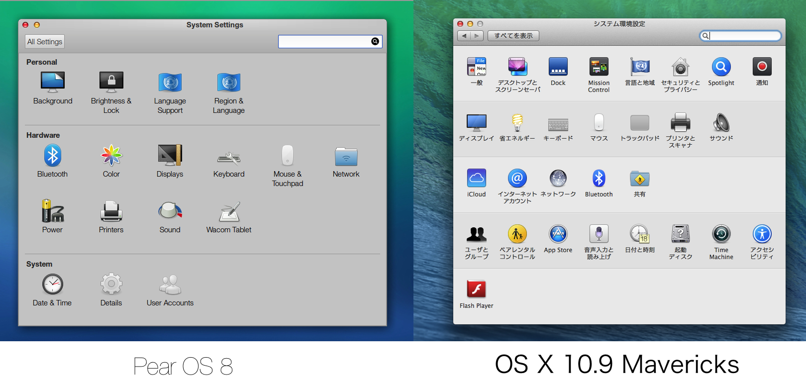Click the search icon in System Settings
806x388 pixels.
[x=375, y=41]
